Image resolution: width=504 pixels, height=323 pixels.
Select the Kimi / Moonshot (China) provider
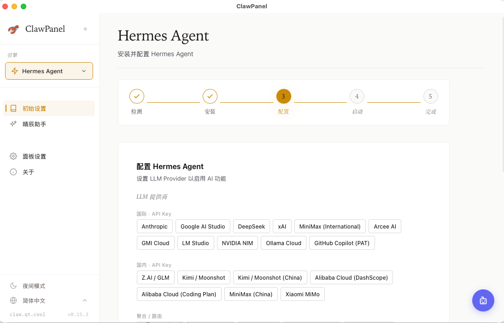(x=270, y=277)
